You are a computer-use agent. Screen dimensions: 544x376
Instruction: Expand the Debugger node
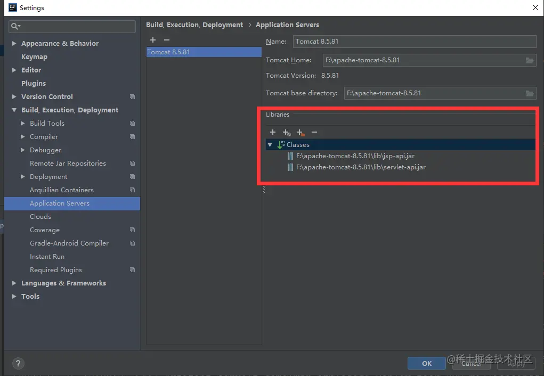pyautogui.click(x=22, y=150)
